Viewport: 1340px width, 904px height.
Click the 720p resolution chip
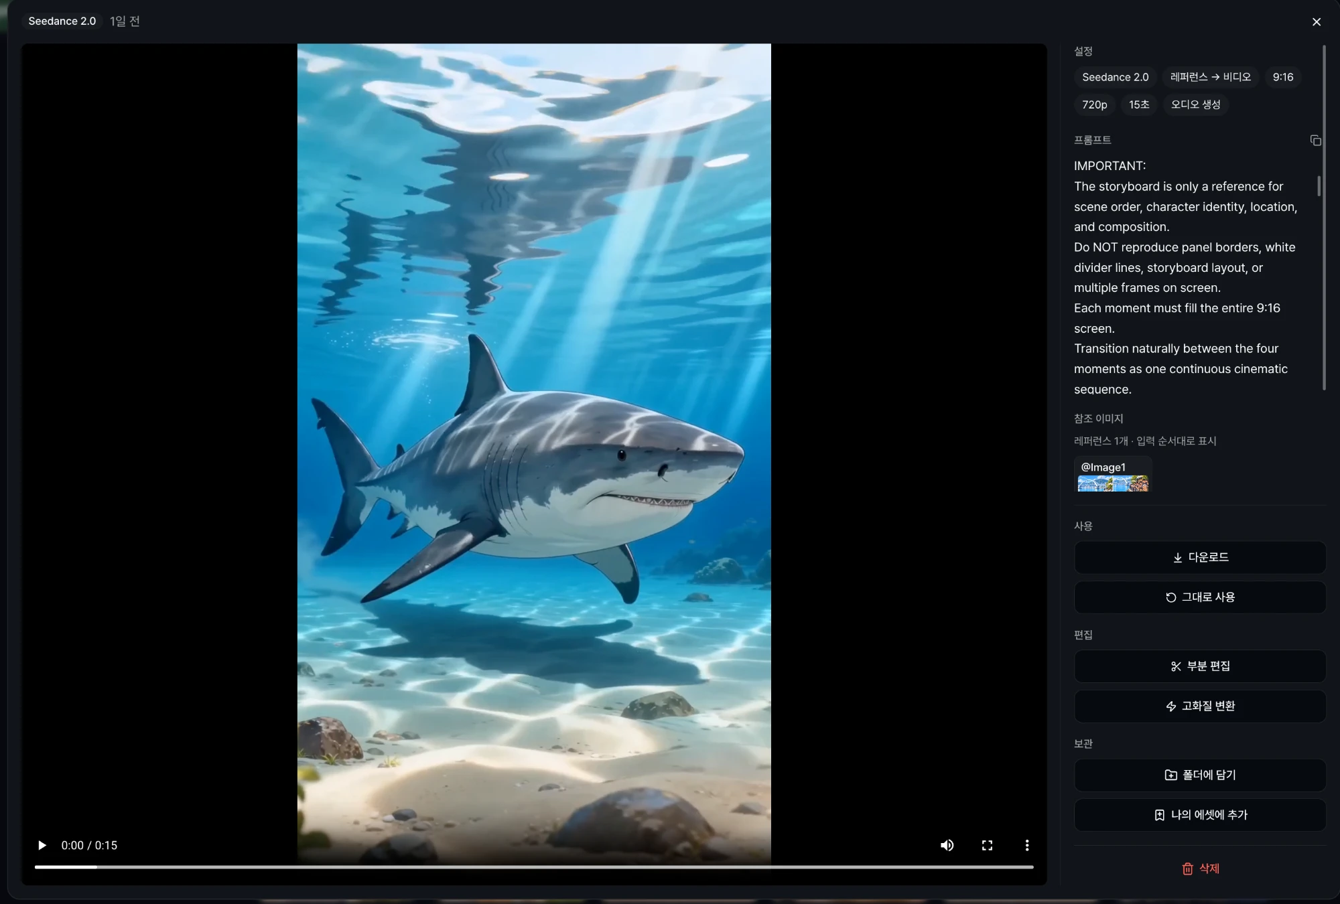click(1094, 104)
